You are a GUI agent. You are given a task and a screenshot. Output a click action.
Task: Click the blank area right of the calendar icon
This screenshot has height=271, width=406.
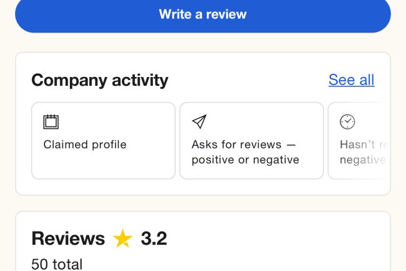click(x=112, y=121)
